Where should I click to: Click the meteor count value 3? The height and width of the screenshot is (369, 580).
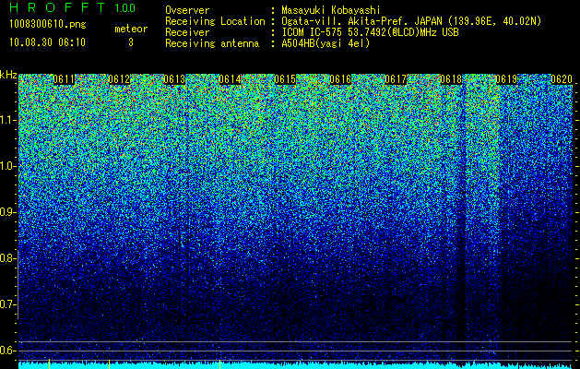[131, 42]
